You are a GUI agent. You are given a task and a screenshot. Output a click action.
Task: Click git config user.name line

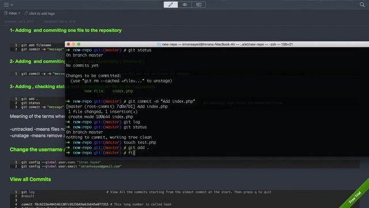click(x=61, y=162)
